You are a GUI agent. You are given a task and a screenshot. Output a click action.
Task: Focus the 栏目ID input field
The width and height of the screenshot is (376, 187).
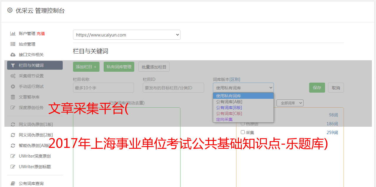point(173,88)
